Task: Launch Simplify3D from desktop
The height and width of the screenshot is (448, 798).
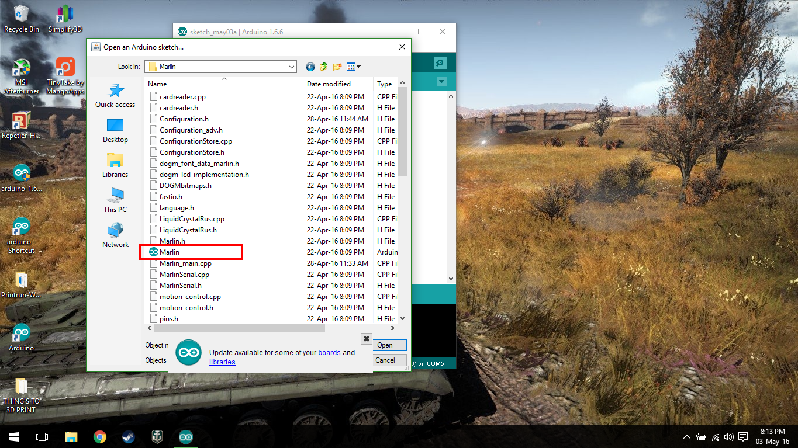Action: (65, 19)
